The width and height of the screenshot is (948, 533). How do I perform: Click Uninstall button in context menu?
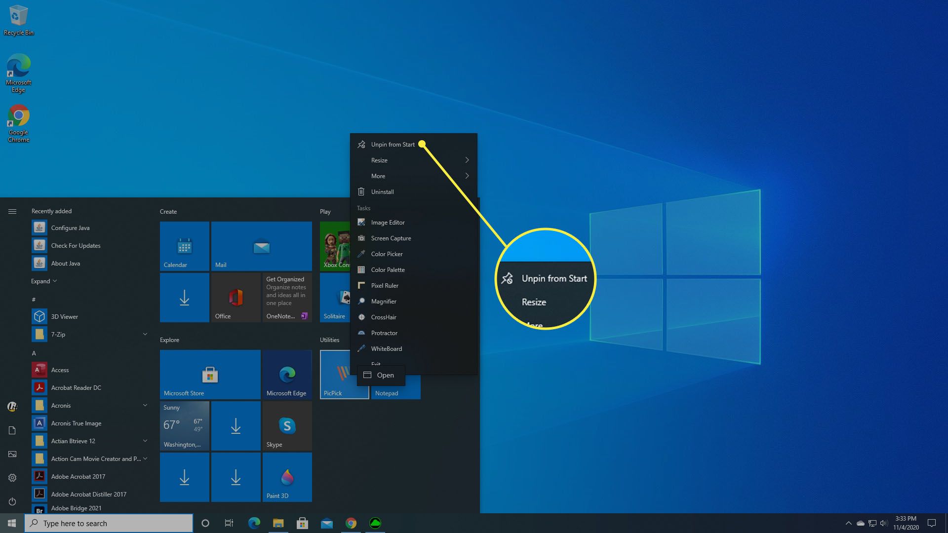[383, 191]
